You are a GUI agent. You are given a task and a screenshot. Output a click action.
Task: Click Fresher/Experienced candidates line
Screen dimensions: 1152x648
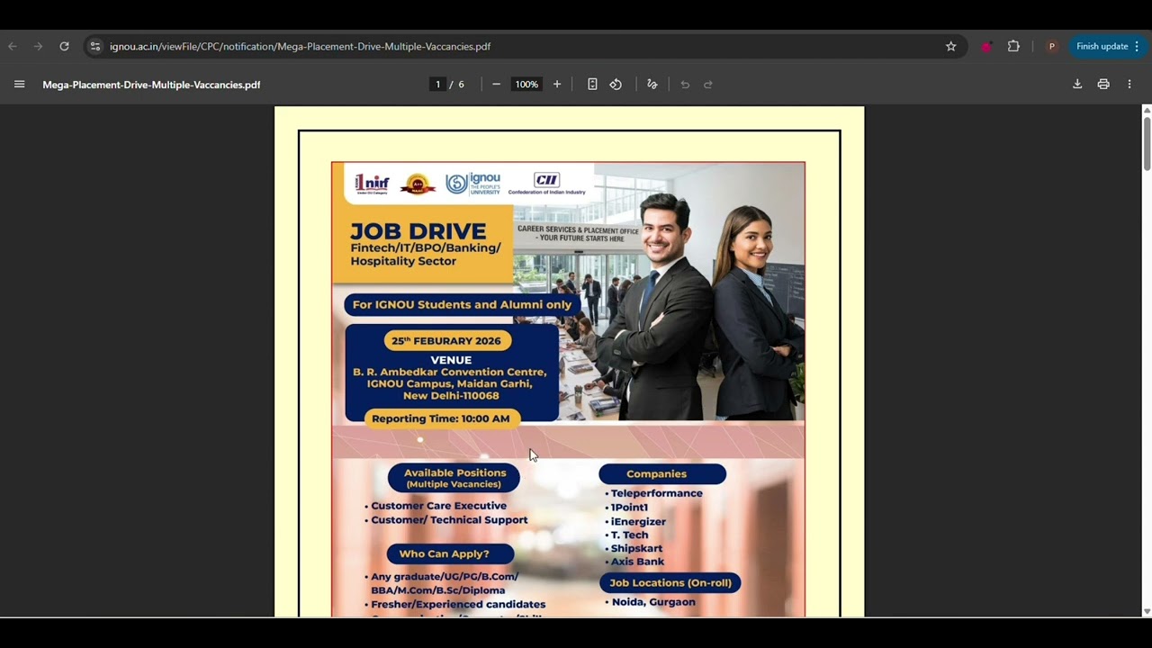click(458, 605)
